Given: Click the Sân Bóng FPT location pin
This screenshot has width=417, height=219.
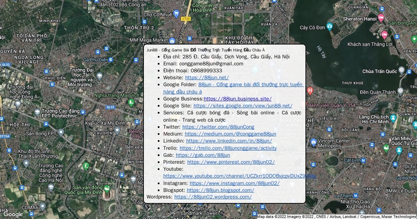Looking at the screenshot, I should (61, 133).
